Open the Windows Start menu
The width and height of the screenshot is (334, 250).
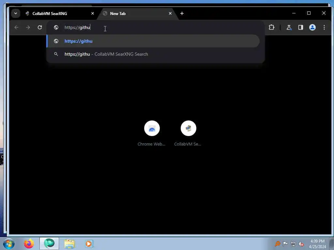[9, 243]
